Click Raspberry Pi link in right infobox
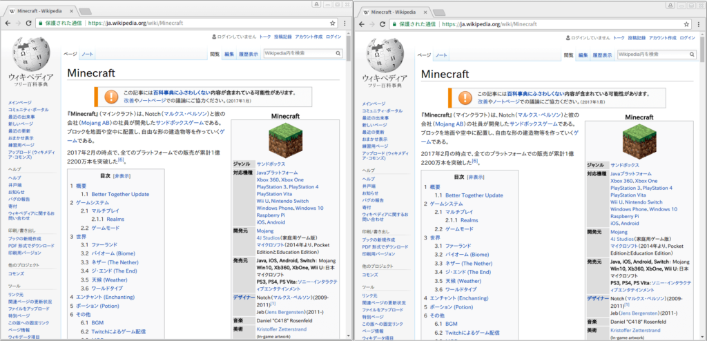 click(x=624, y=217)
